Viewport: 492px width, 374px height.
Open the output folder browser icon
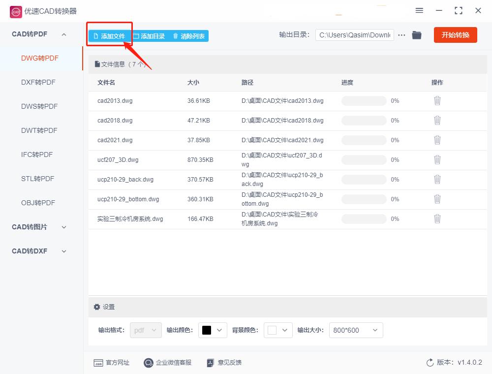coord(416,35)
